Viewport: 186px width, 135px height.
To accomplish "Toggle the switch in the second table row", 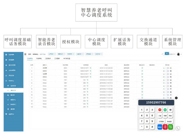I will [x=167, y=71].
